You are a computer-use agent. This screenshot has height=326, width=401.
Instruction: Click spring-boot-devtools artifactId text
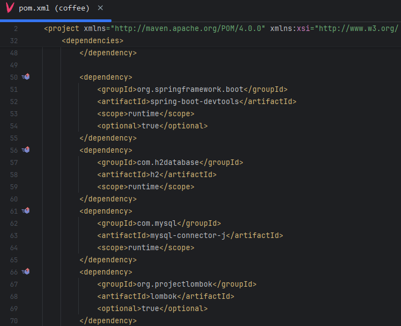point(195,102)
